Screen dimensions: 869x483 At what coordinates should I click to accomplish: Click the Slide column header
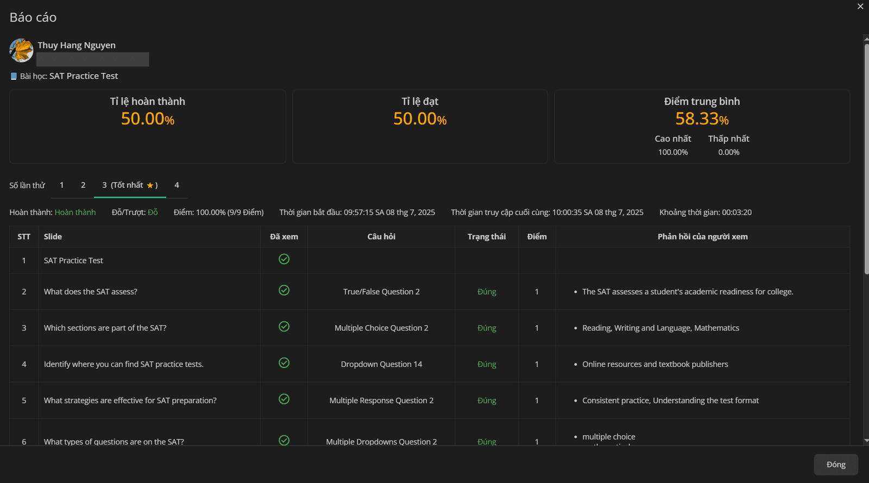(53, 237)
